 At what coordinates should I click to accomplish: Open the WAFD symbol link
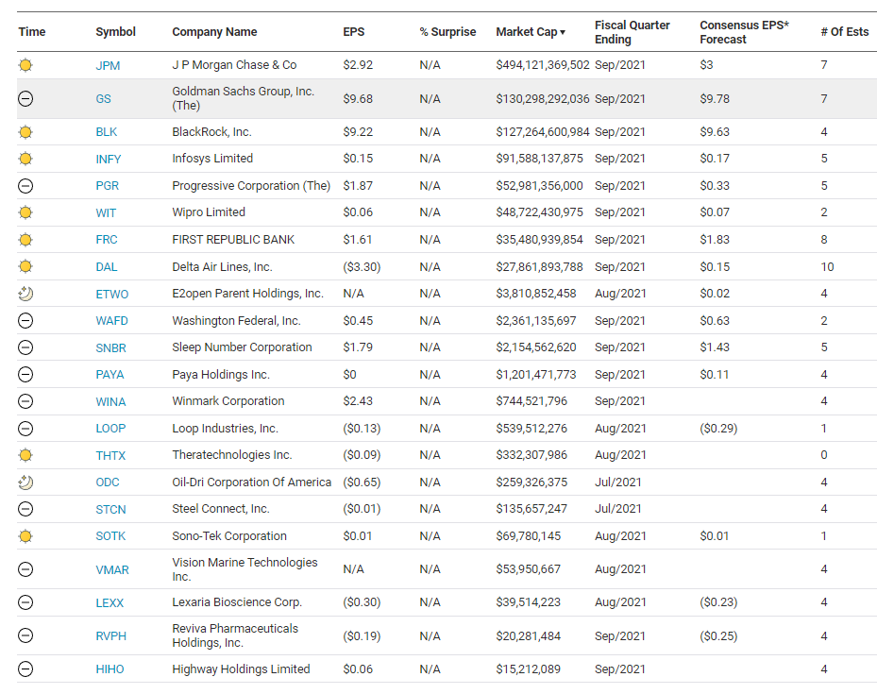(111, 320)
